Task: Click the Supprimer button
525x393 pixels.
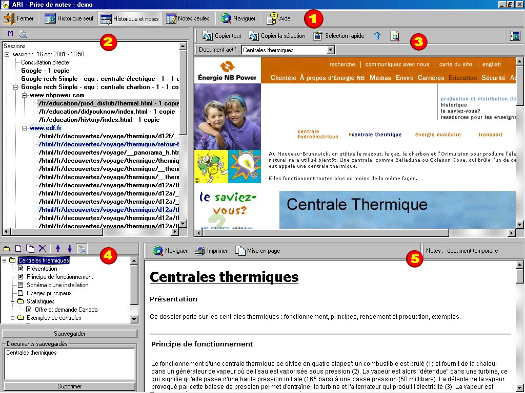Action: click(x=69, y=386)
